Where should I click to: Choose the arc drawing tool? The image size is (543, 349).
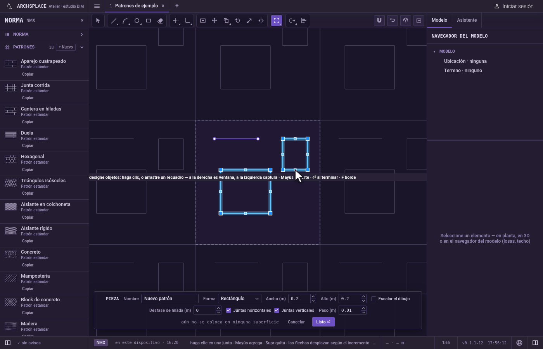(125, 21)
